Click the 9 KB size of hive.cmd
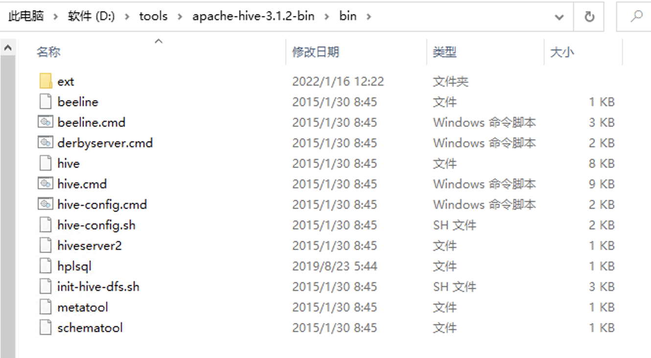 point(601,184)
